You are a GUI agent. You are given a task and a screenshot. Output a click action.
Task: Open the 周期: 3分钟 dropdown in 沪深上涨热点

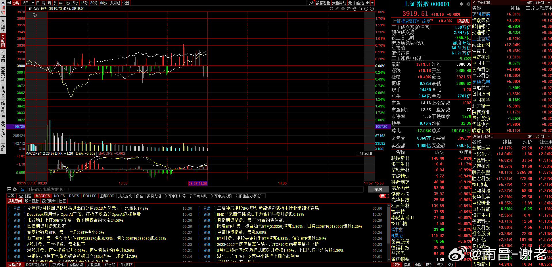[x=537, y=136]
